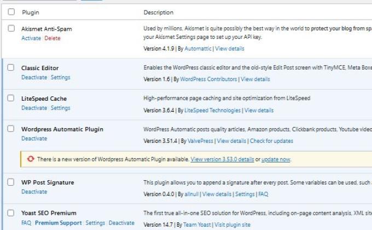This screenshot has width=372, height=230.
Task: Open the allnull author link
Action: point(191,194)
